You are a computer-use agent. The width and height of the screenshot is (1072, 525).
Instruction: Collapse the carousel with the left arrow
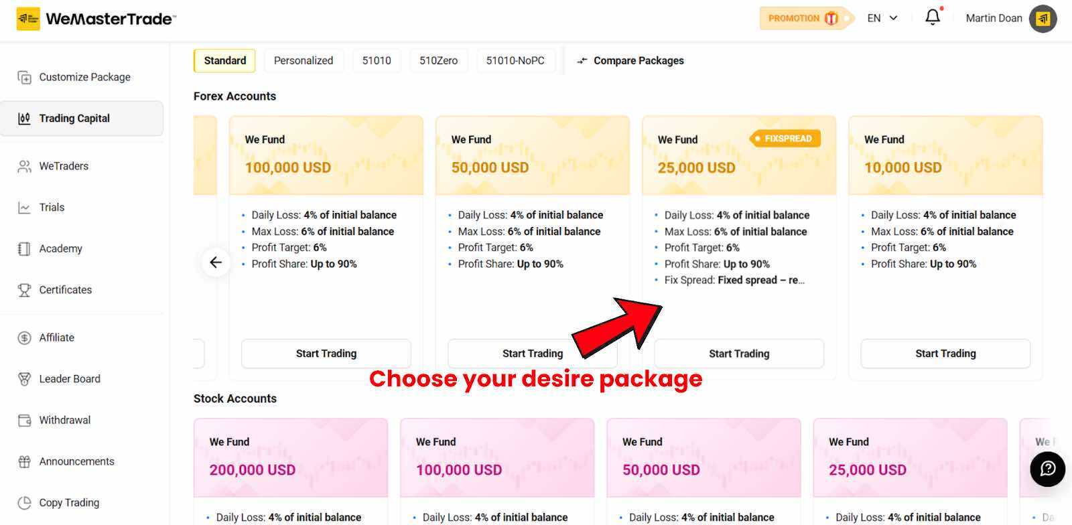click(x=216, y=262)
